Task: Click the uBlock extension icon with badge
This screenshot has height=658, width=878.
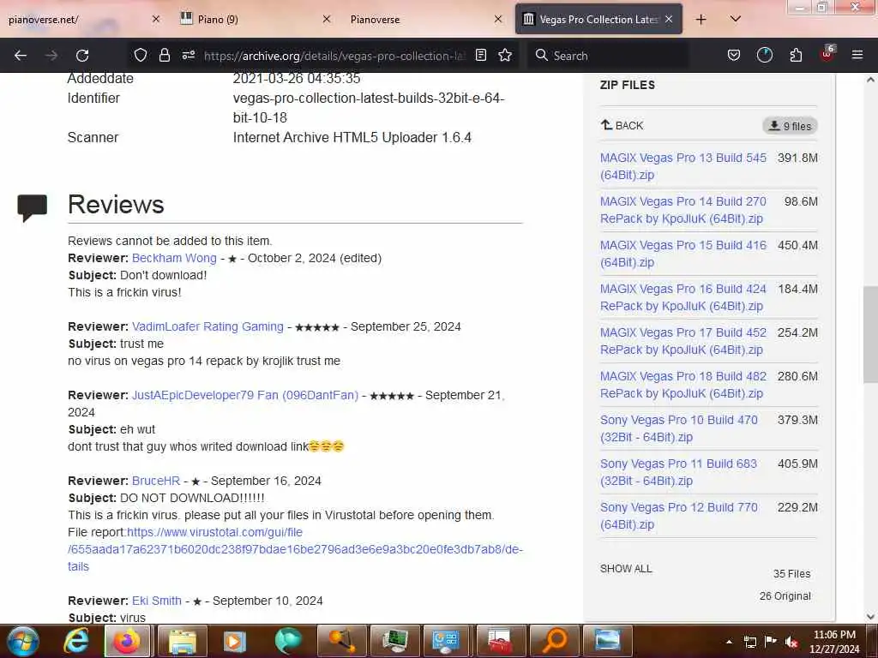Action: click(x=827, y=54)
